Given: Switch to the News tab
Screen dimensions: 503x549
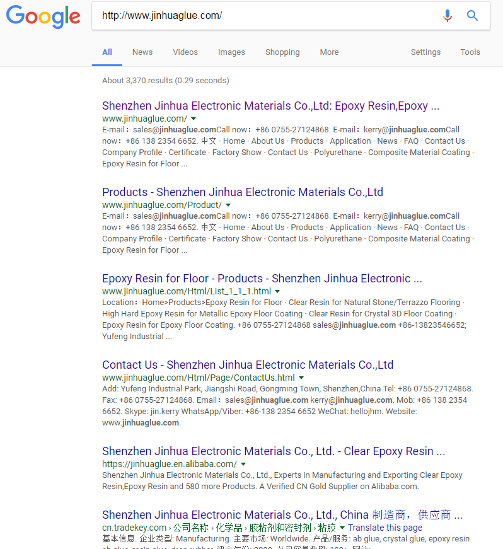Looking at the screenshot, I should pos(142,52).
